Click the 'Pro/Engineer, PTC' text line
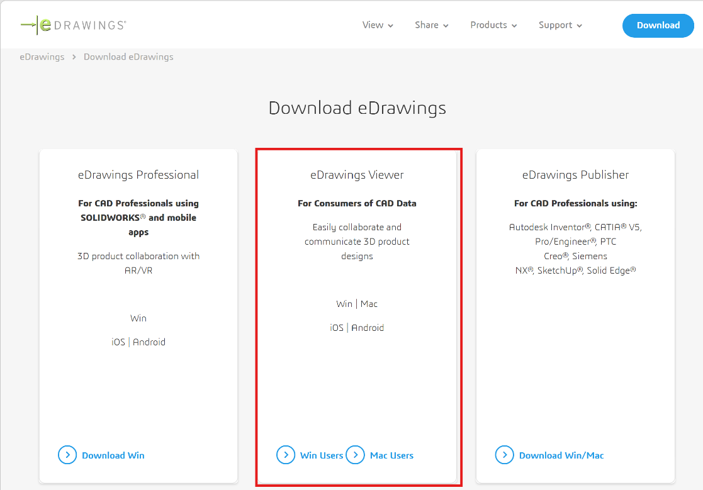 [x=576, y=242]
